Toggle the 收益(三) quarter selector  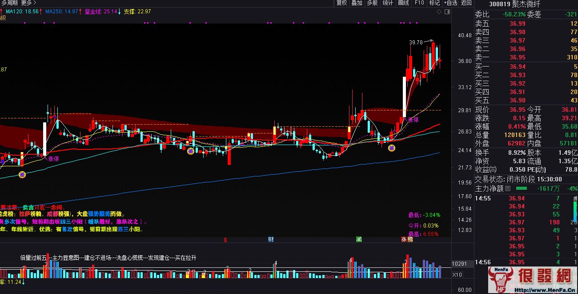click(486, 170)
